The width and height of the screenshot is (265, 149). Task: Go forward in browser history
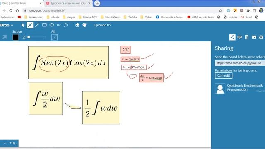(x=4, y=10)
